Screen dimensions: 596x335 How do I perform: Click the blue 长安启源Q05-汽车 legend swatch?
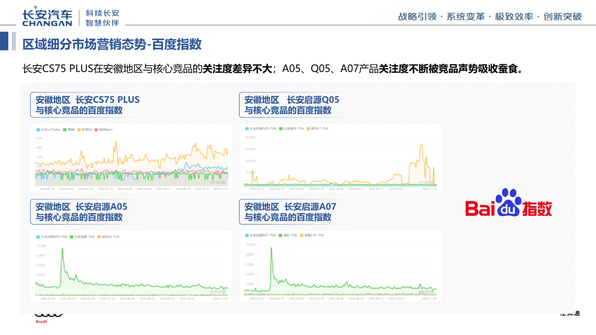point(247,128)
